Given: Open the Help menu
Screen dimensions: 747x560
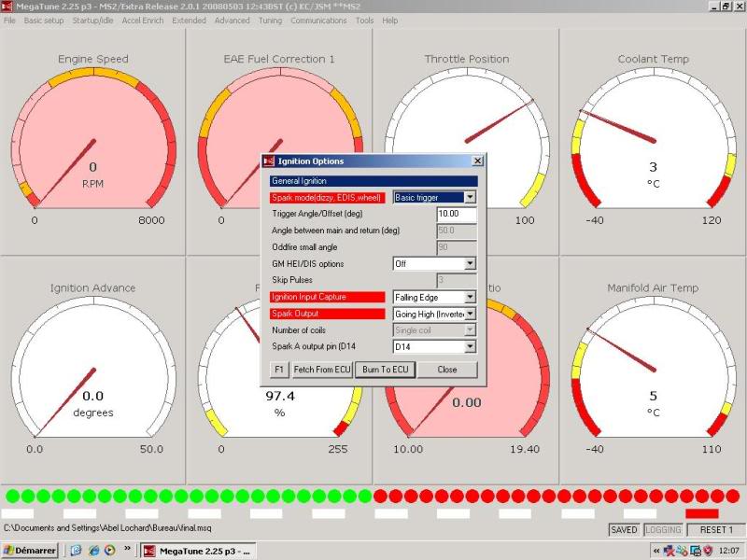Looking at the screenshot, I should [389, 21].
